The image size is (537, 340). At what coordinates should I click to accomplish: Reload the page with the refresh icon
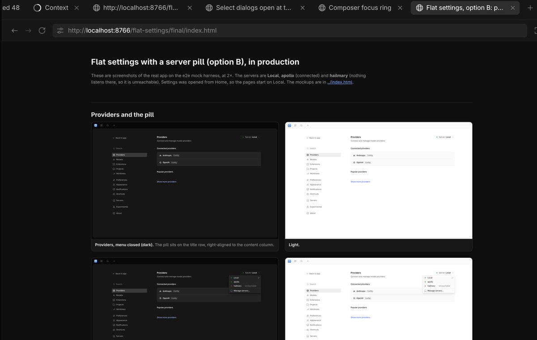42,30
